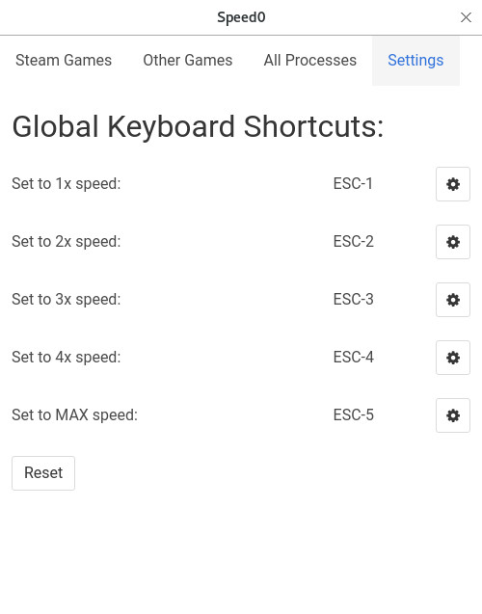Select the ESC-4 key binding text
This screenshot has width=482, height=614.
click(353, 357)
